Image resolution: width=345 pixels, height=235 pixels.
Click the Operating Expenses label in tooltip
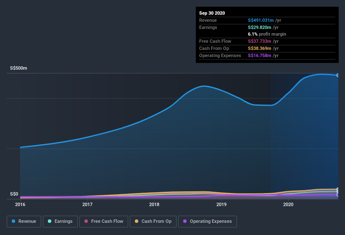pyautogui.click(x=220, y=55)
